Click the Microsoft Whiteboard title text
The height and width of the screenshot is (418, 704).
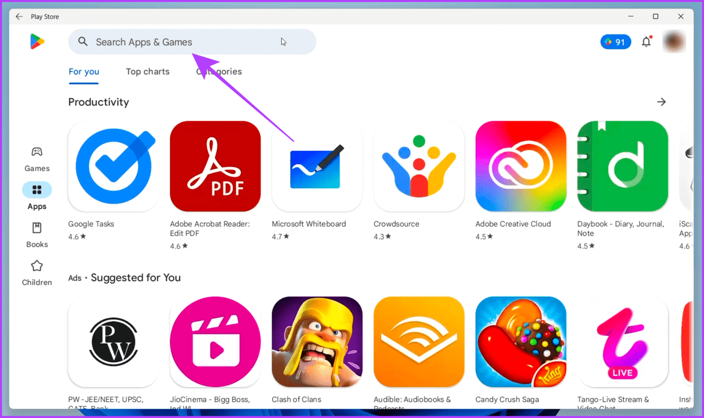(x=309, y=224)
